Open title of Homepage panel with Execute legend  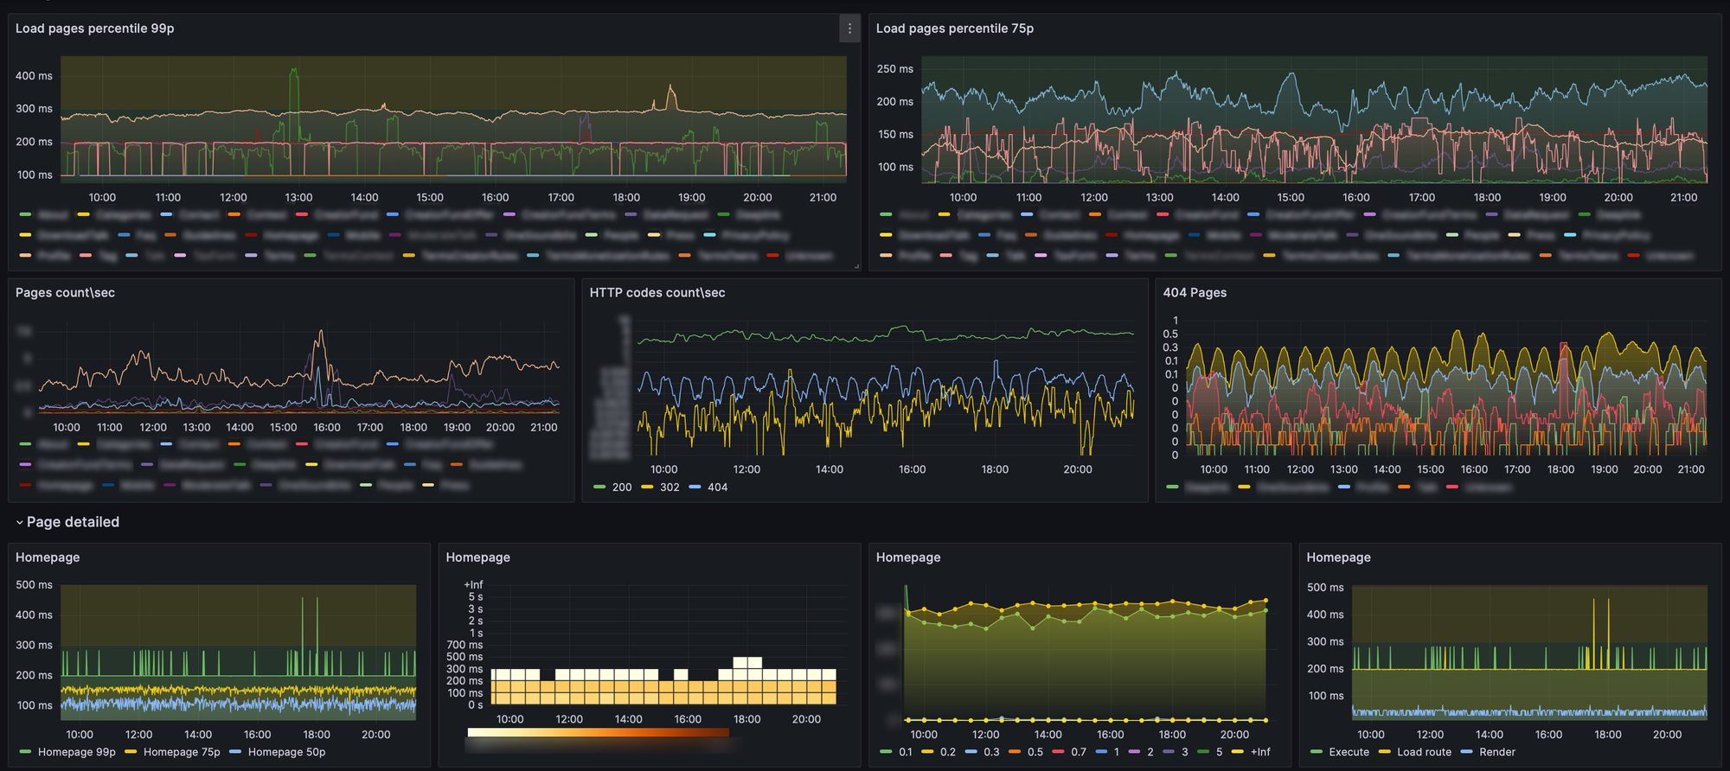click(1338, 558)
